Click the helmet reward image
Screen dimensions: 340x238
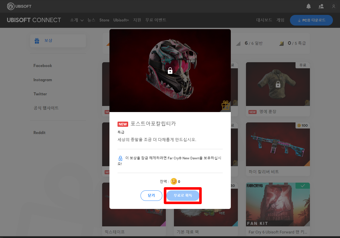pos(170,71)
